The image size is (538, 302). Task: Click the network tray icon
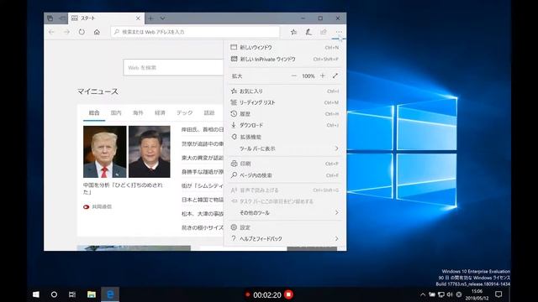[441, 294]
